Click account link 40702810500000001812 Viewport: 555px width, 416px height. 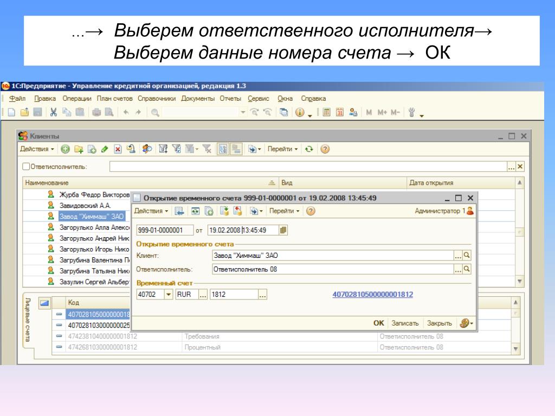click(x=373, y=294)
